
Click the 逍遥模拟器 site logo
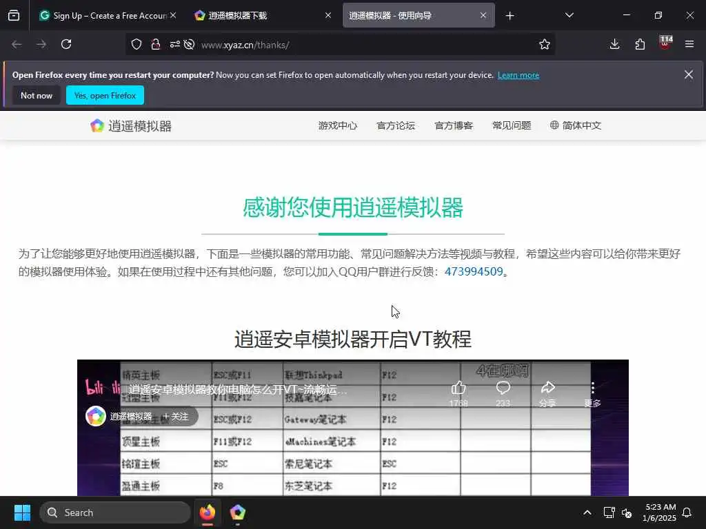pyautogui.click(x=130, y=126)
